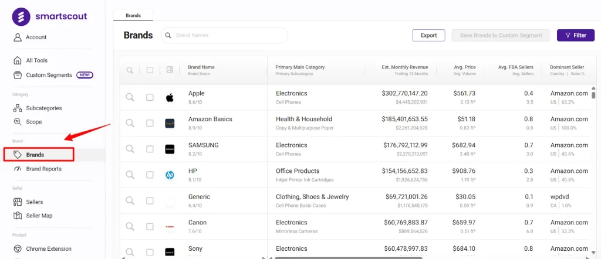Click Inkjet Printer Ink Cartridges subcategory

coord(305,180)
